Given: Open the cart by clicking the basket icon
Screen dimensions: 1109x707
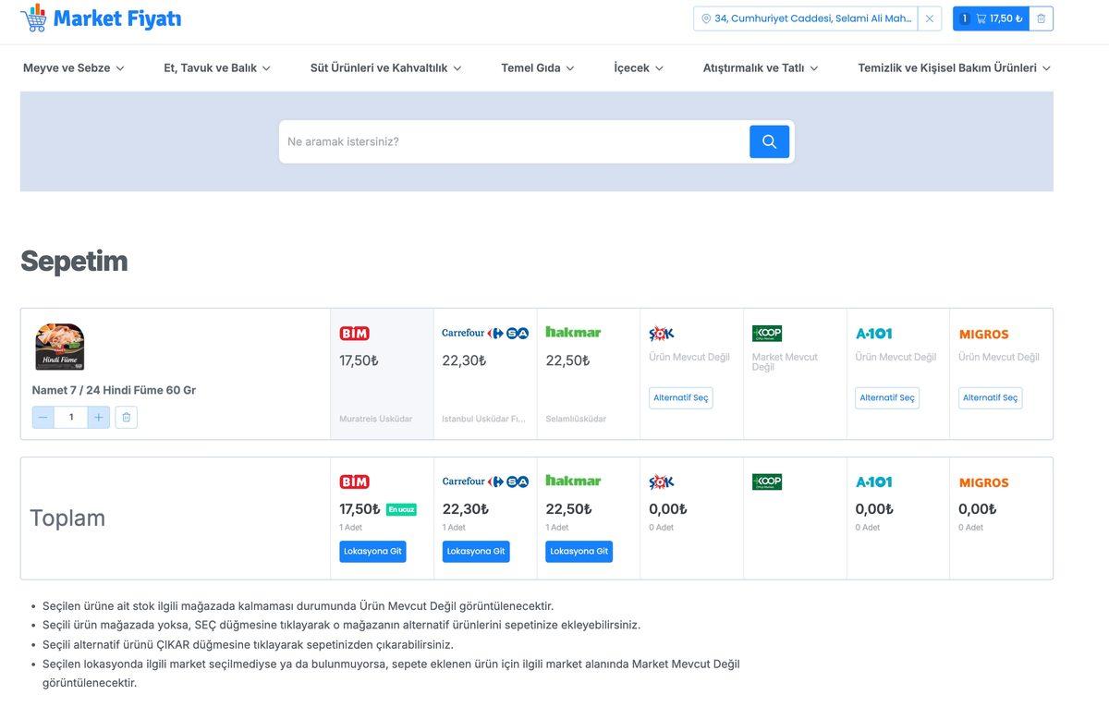Looking at the screenshot, I should point(981,17).
